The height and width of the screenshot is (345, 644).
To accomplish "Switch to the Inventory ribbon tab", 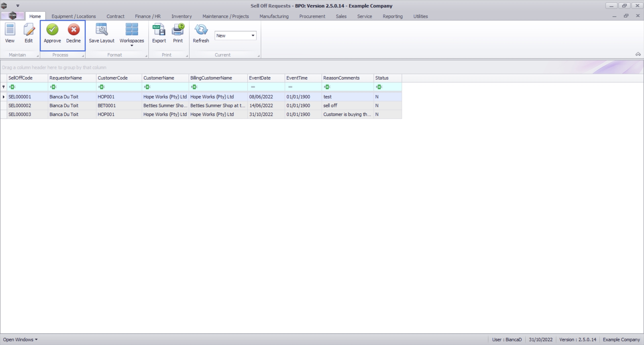I will click(181, 16).
